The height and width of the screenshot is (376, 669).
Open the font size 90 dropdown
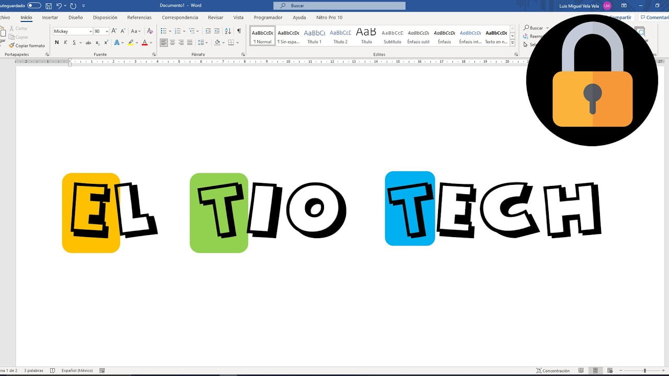pos(107,31)
